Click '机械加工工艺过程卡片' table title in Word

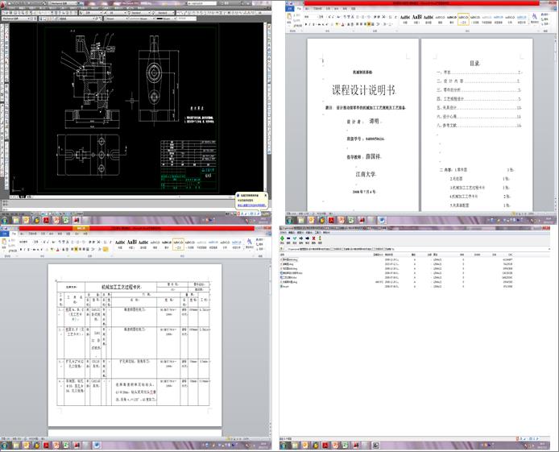tap(122, 286)
